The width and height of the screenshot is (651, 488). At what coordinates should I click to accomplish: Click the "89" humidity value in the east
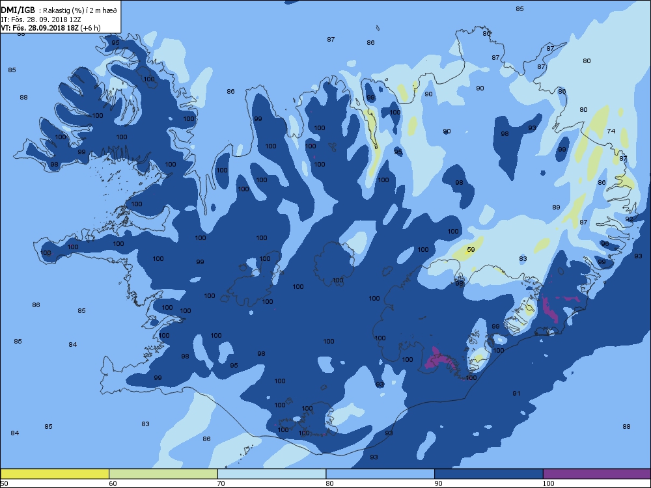(x=557, y=208)
